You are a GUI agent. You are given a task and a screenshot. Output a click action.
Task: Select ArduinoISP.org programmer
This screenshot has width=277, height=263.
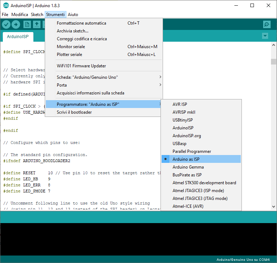coord(201,136)
